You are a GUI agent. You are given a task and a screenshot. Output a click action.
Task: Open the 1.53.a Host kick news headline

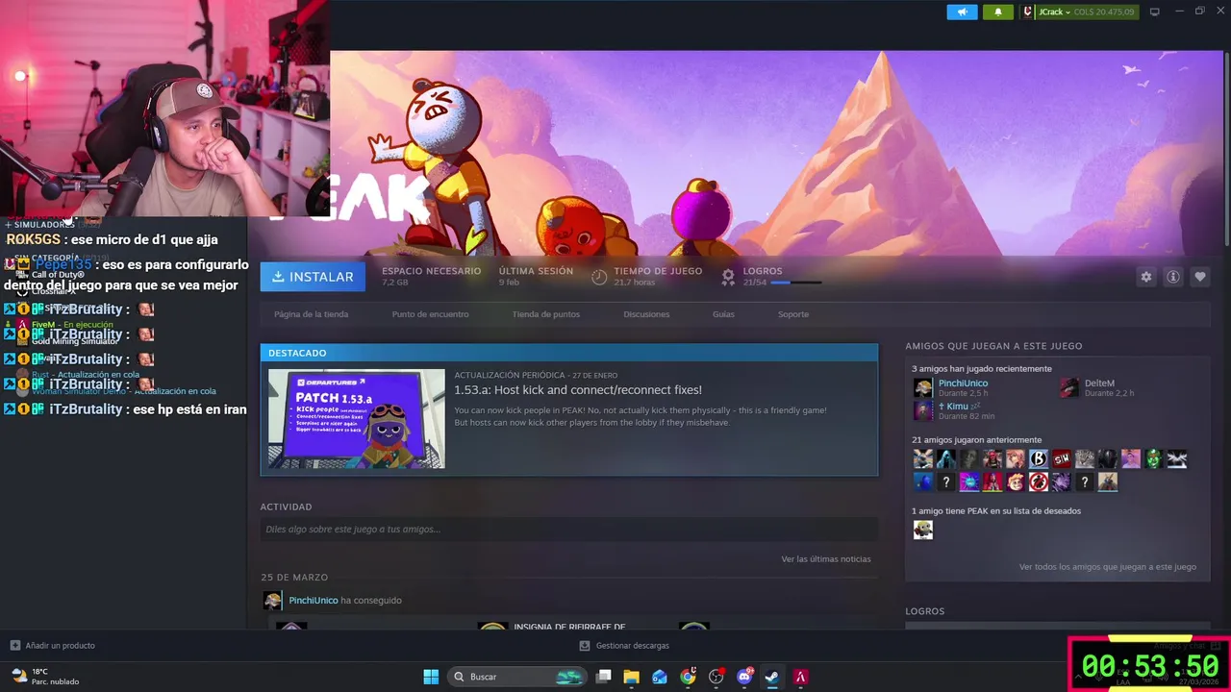coord(578,390)
